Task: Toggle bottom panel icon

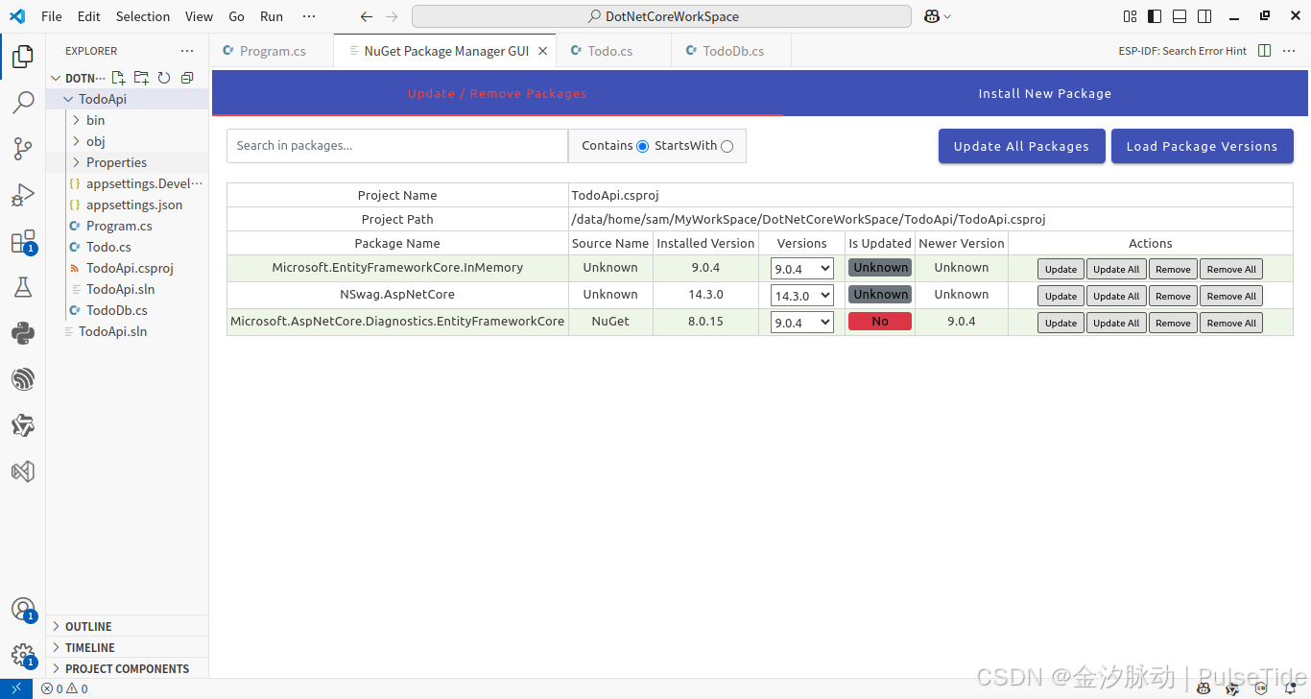Action: click(x=1180, y=16)
